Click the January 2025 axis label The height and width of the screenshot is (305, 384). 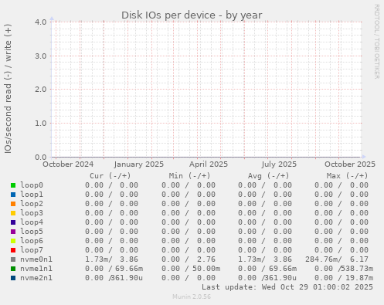pyautogui.click(x=139, y=164)
